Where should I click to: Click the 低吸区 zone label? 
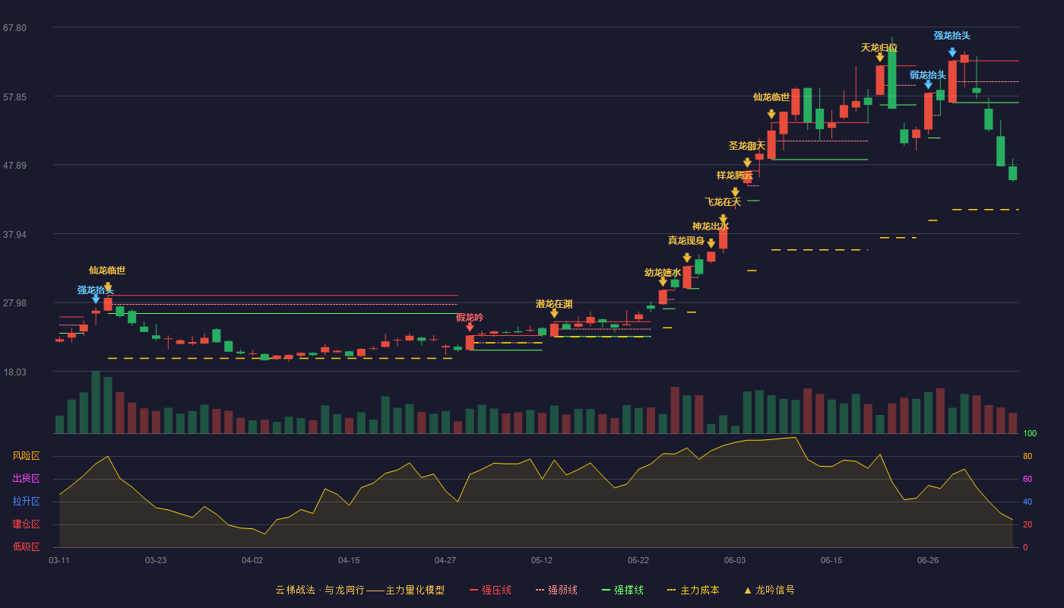coord(27,547)
